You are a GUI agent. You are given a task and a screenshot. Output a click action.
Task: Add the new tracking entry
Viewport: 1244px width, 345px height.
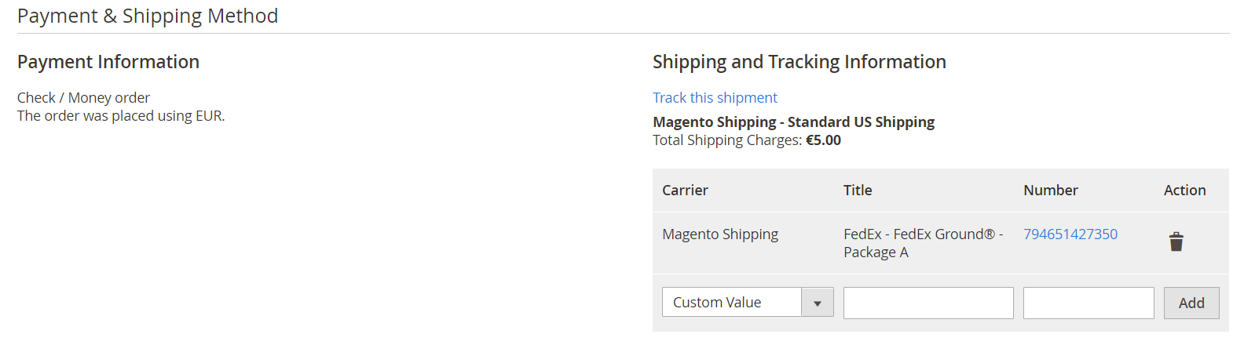pos(1191,303)
